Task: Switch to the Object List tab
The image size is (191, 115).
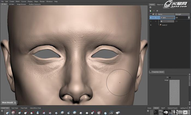Action: 160,4
